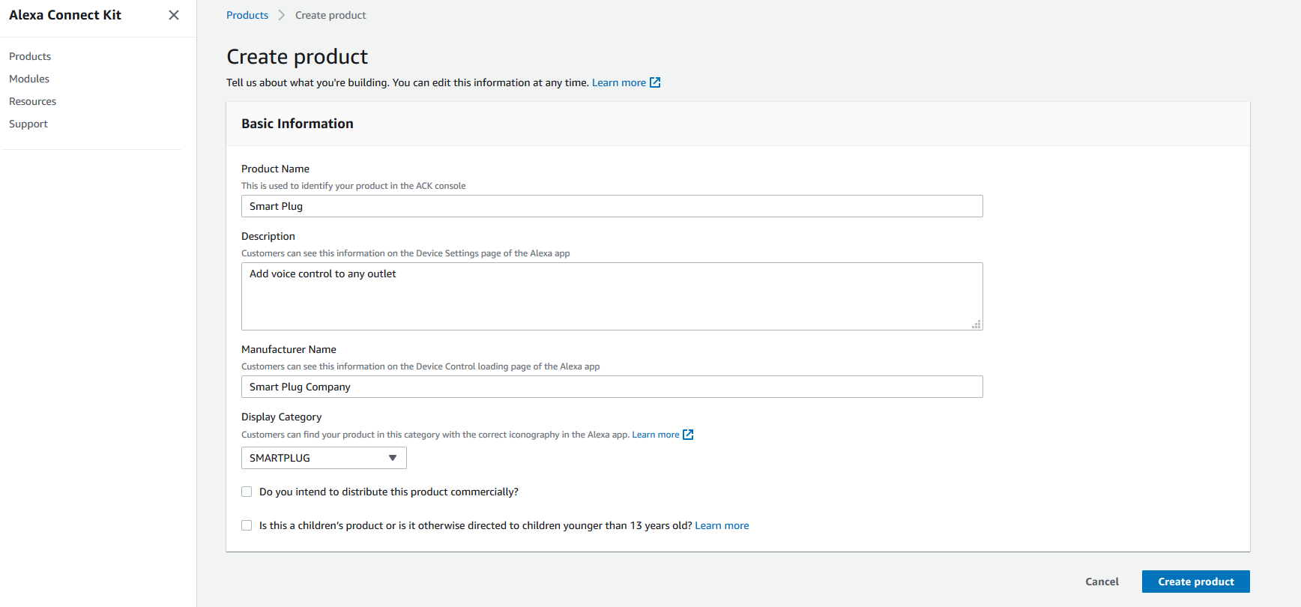The height and width of the screenshot is (607, 1301).
Task: Click into the Product Name field
Action: [612, 206]
